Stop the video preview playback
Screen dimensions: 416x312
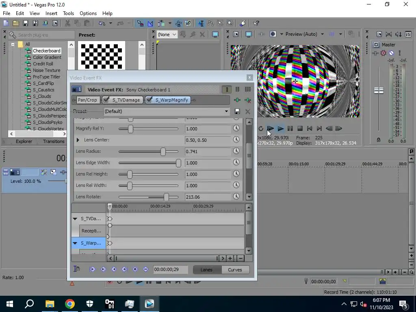pos(300,129)
